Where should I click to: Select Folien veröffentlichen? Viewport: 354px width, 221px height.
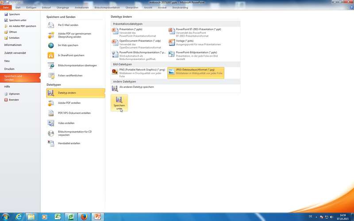coord(75,76)
